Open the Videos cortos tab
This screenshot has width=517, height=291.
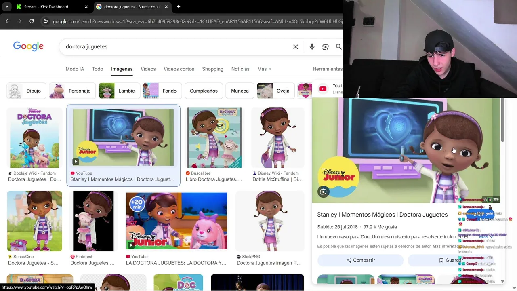(179, 69)
